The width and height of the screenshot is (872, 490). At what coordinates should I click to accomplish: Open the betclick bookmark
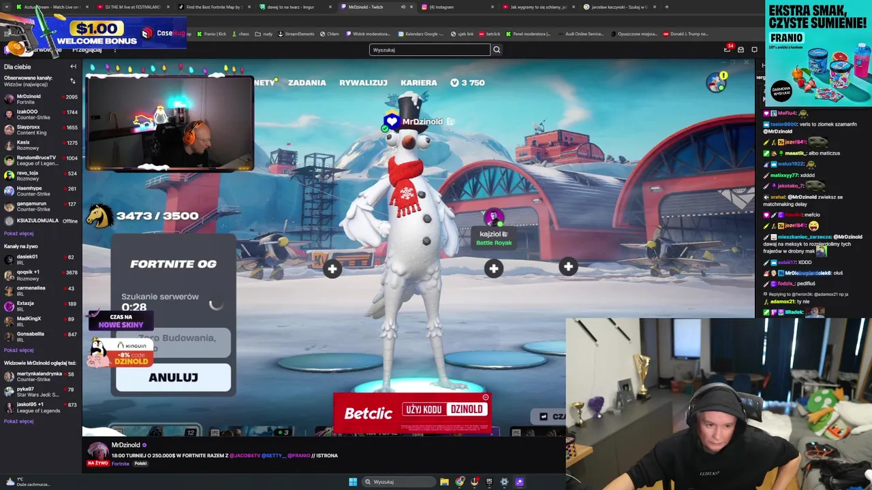[490, 34]
